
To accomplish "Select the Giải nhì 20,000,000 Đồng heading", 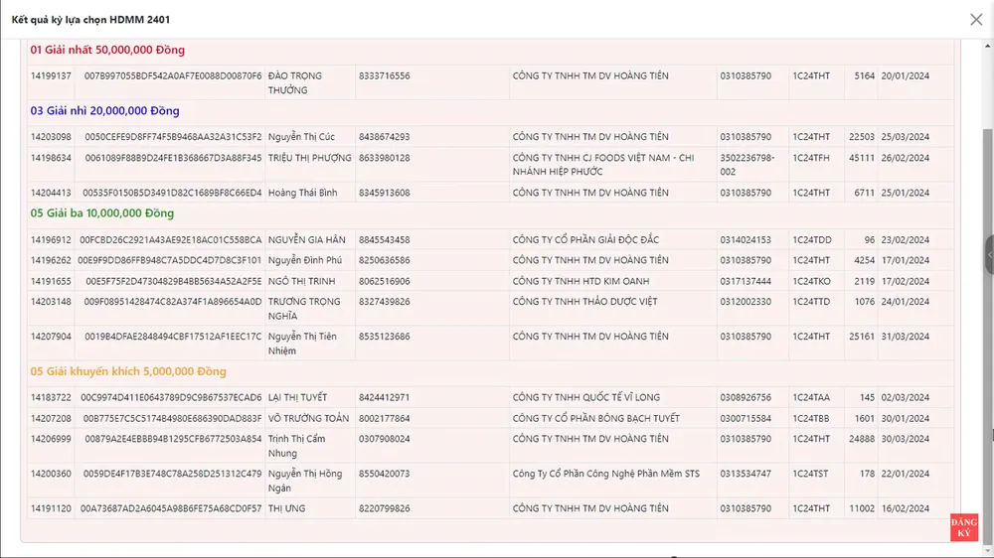I will tap(104, 111).
